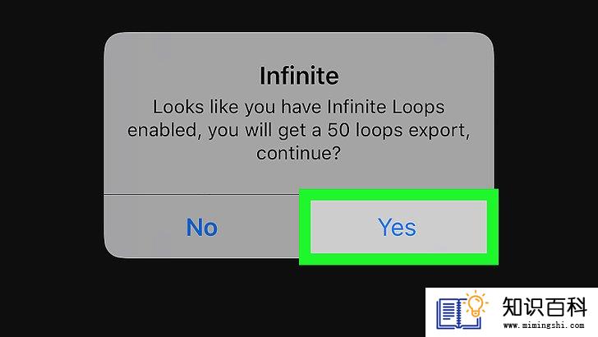The height and width of the screenshot is (337, 598).
Task: Tap No to cancel the export
Action: point(202,228)
